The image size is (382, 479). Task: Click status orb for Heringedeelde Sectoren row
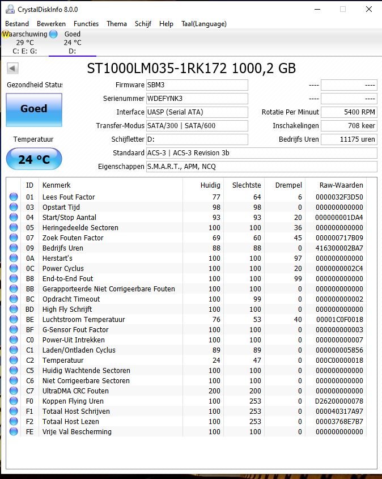[x=14, y=227]
